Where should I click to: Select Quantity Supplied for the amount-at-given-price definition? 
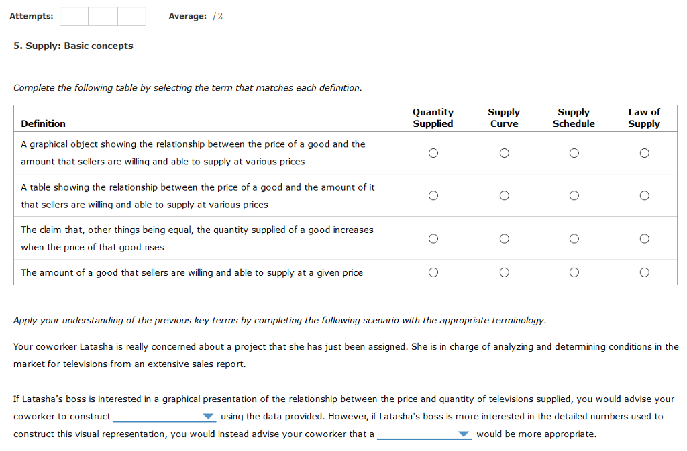point(433,272)
